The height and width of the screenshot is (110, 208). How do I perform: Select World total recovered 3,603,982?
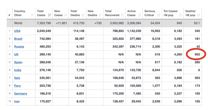117,23
